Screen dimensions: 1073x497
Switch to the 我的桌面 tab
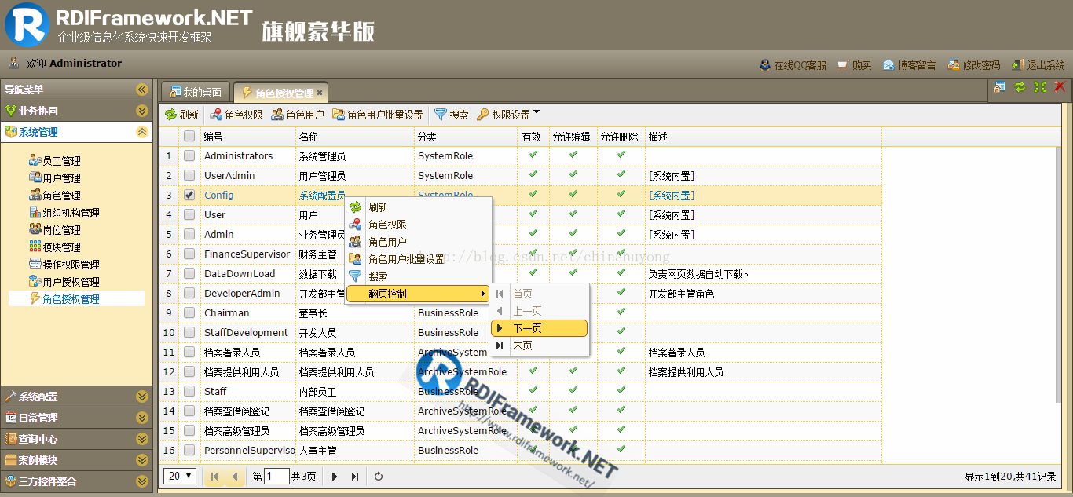[196, 92]
